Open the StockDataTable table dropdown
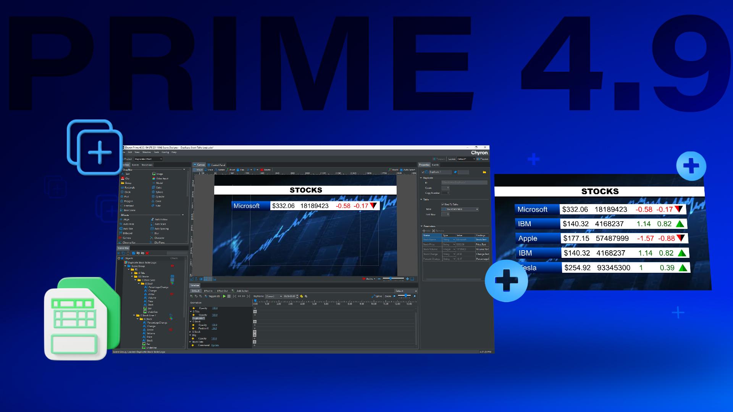This screenshot has width=733, height=412. [476, 209]
